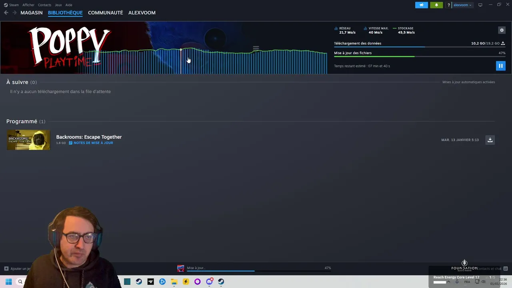Click the RÉSEAU 21,7 Mo/s stat

pos(345,30)
